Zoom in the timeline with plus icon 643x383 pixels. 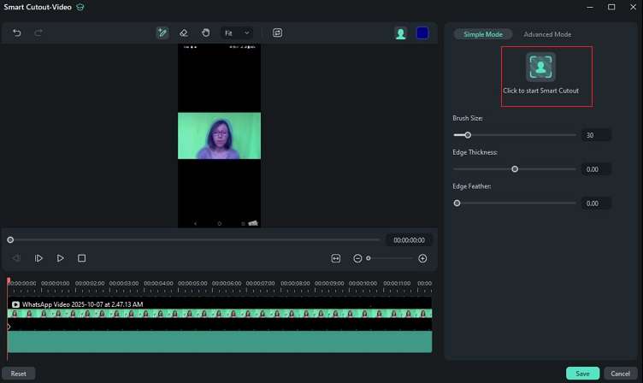tap(422, 258)
